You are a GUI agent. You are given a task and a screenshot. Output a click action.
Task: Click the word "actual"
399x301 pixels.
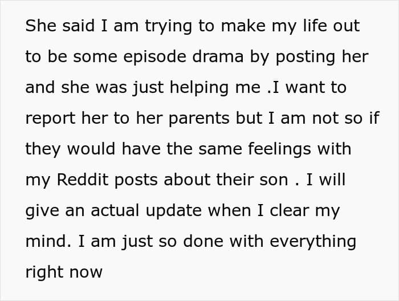[95, 211]
